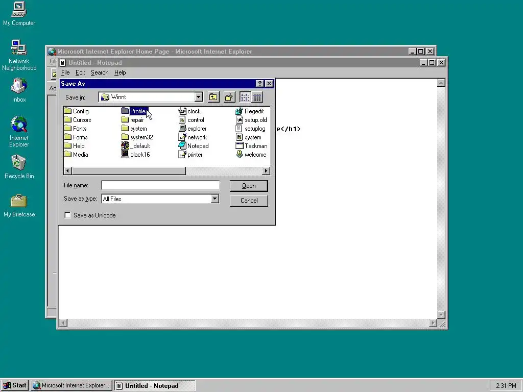
Task: Open Inbox desktop icon
Action: coord(19,90)
